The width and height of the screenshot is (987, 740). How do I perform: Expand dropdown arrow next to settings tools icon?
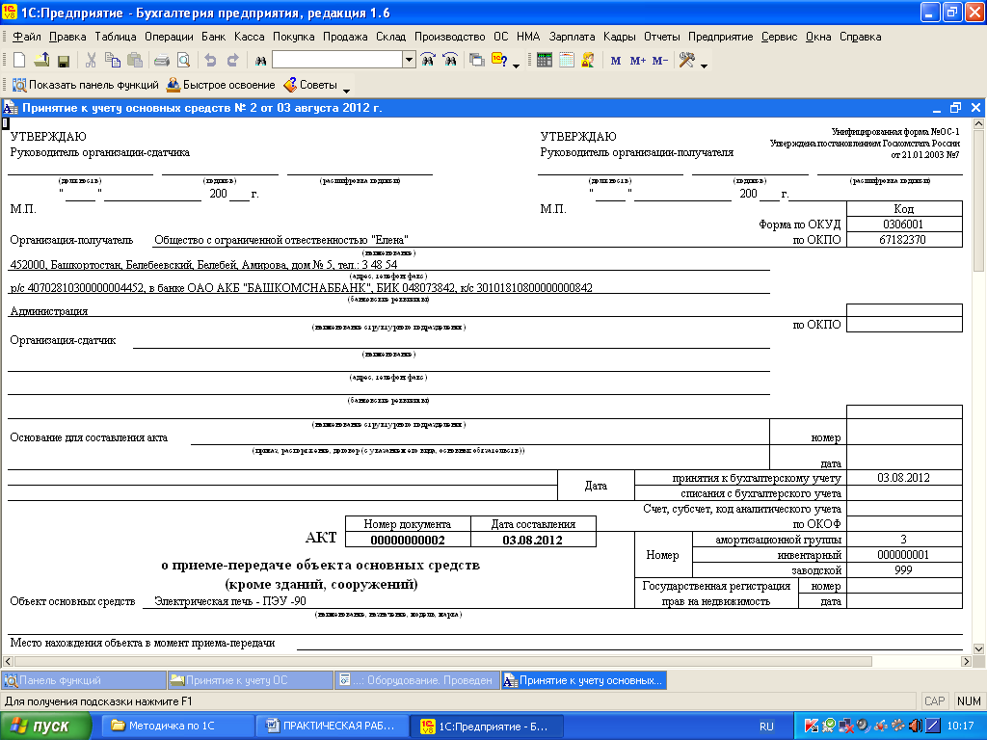coord(704,65)
